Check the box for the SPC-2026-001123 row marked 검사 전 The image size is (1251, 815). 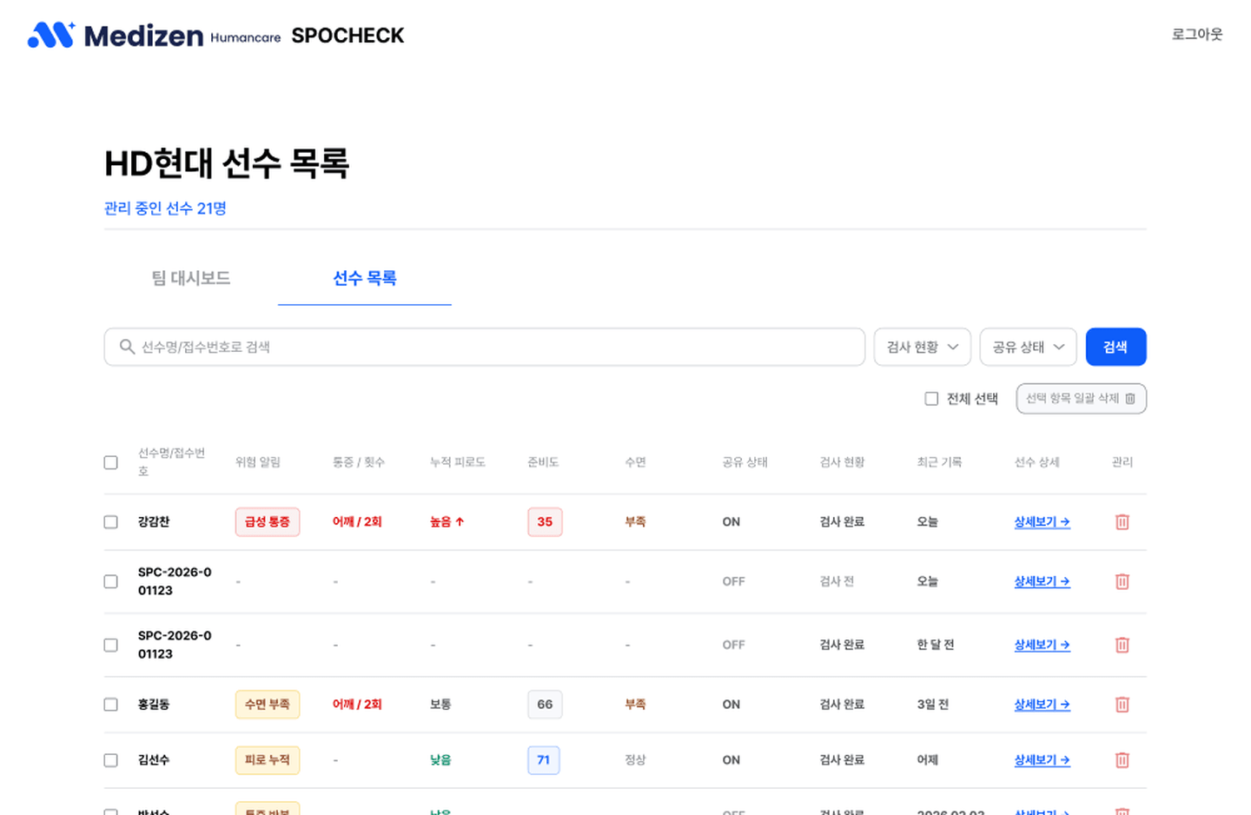[110, 581]
